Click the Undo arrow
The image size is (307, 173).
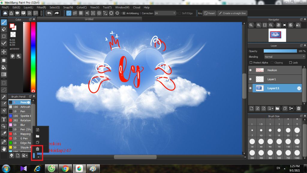pyautogui.click(x=49, y=13)
